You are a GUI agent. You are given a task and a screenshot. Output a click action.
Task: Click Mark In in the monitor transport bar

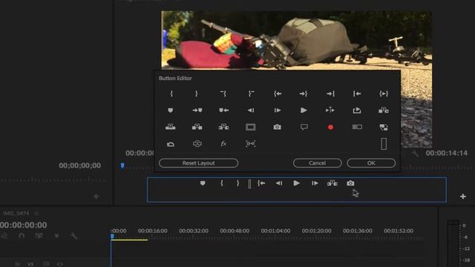coord(222,183)
